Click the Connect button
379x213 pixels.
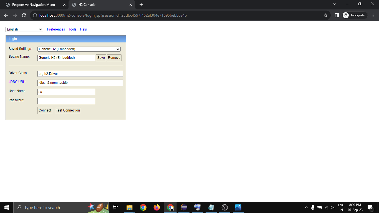click(x=45, y=110)
